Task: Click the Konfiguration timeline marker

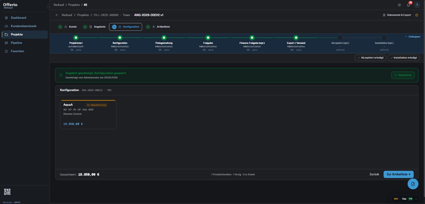Action: 120,38
